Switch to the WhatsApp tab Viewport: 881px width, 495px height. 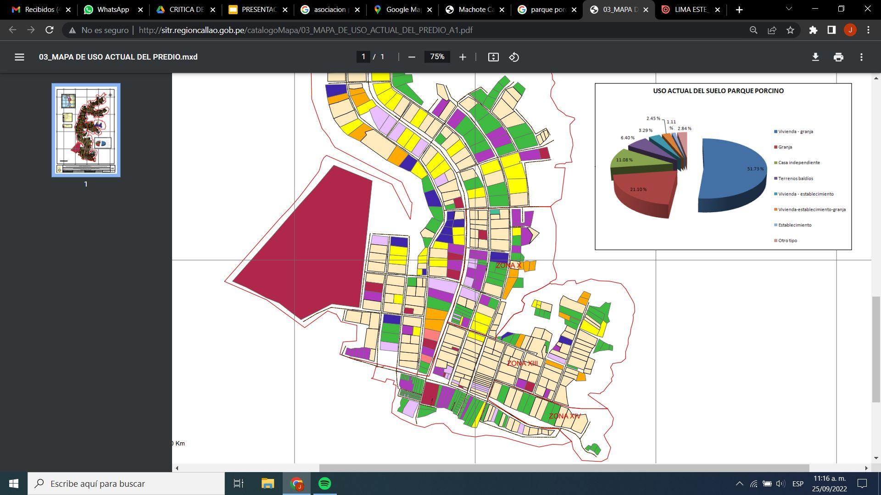(113, 9)
